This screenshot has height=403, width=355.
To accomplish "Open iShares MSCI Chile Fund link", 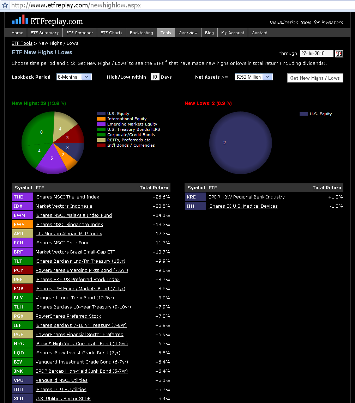I will pos(62,243).
